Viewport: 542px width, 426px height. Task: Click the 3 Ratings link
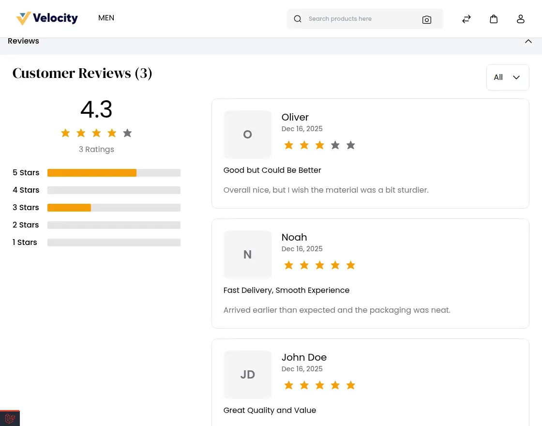tap(96, 149)
